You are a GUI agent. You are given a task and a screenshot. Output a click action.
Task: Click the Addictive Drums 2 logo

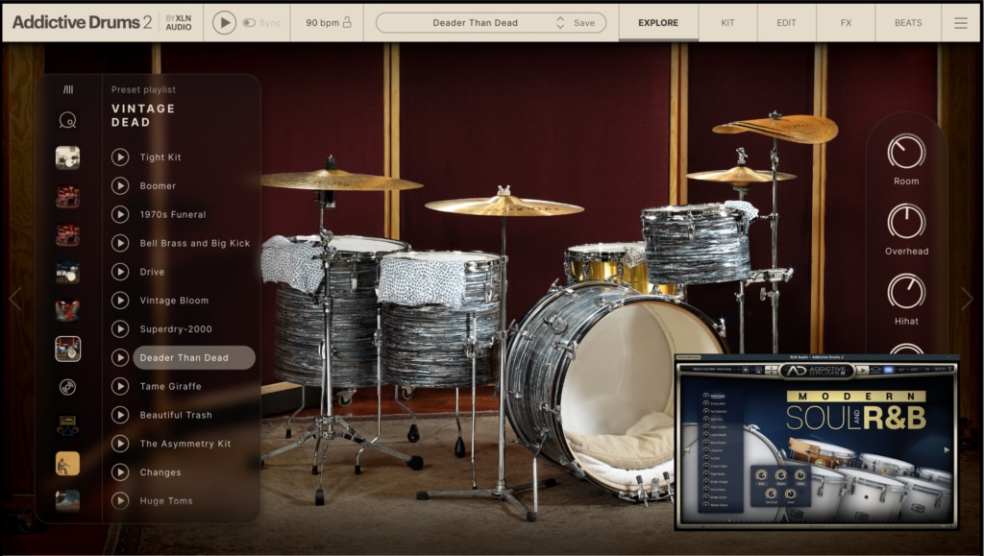tap(82, 22)
